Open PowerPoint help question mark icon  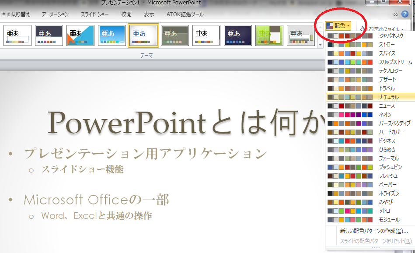[x=405, y=14]
